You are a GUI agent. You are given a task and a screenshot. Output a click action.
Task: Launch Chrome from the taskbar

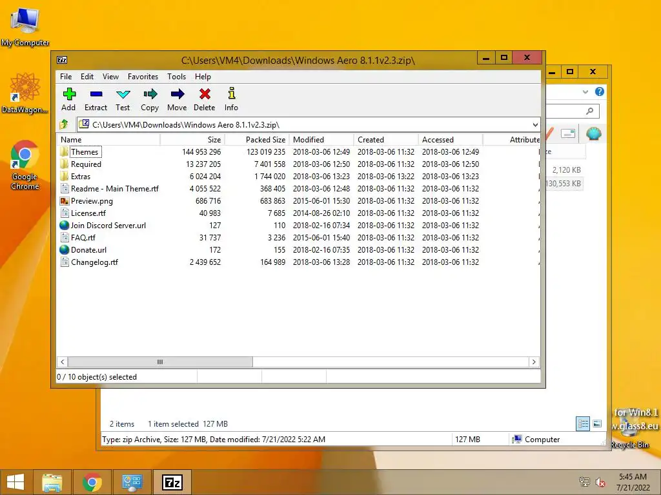coord(92,482)
